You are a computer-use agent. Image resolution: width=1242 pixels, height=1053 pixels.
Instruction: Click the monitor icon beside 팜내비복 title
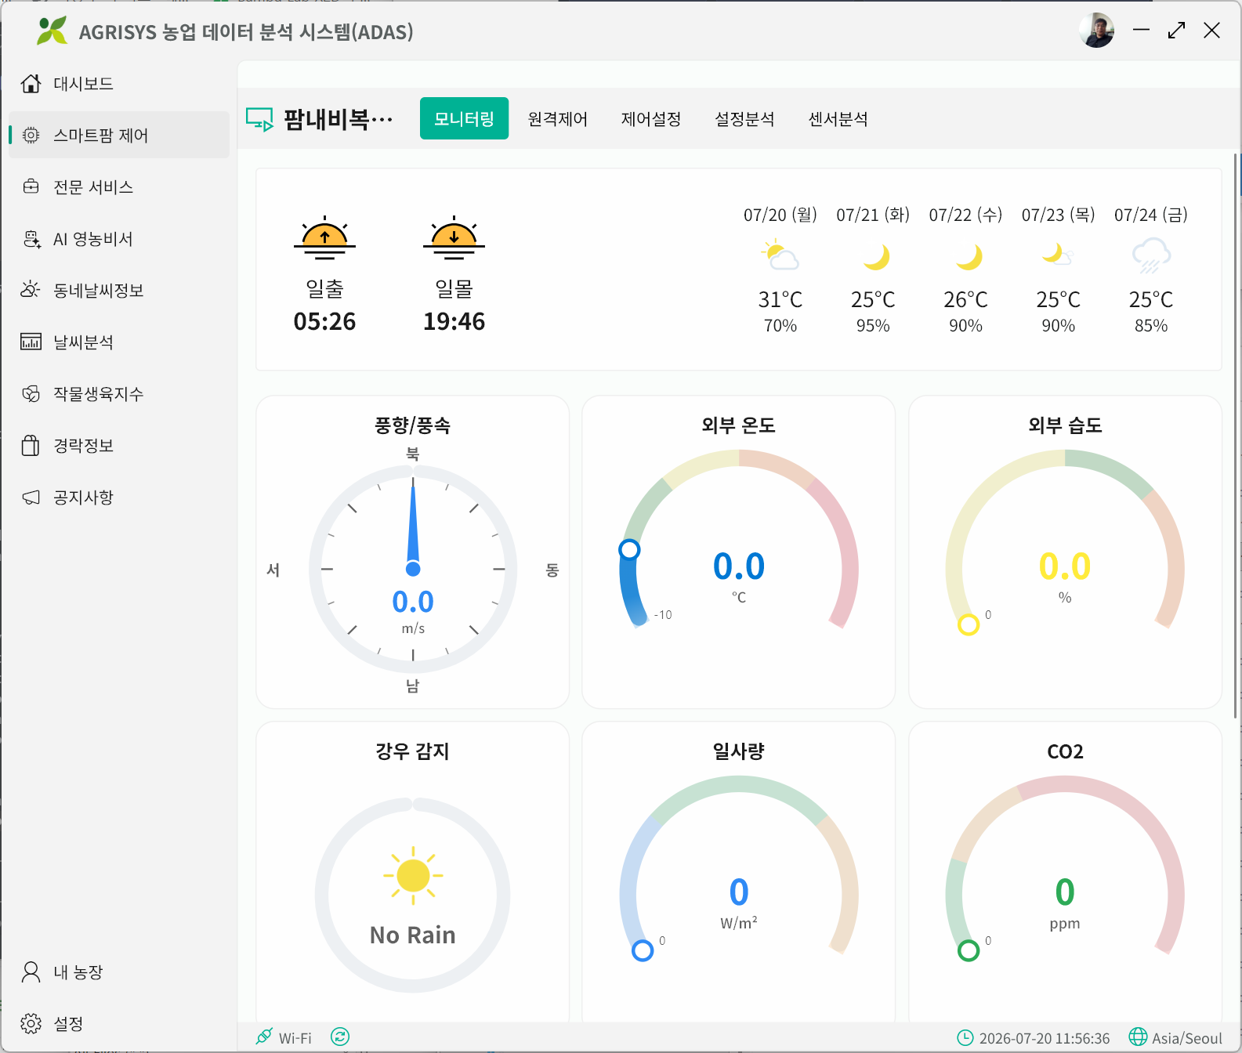pos(259,119)
